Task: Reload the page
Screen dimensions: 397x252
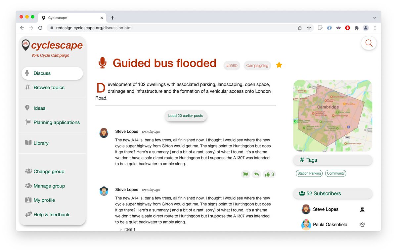Action: [x=40, y=28]
